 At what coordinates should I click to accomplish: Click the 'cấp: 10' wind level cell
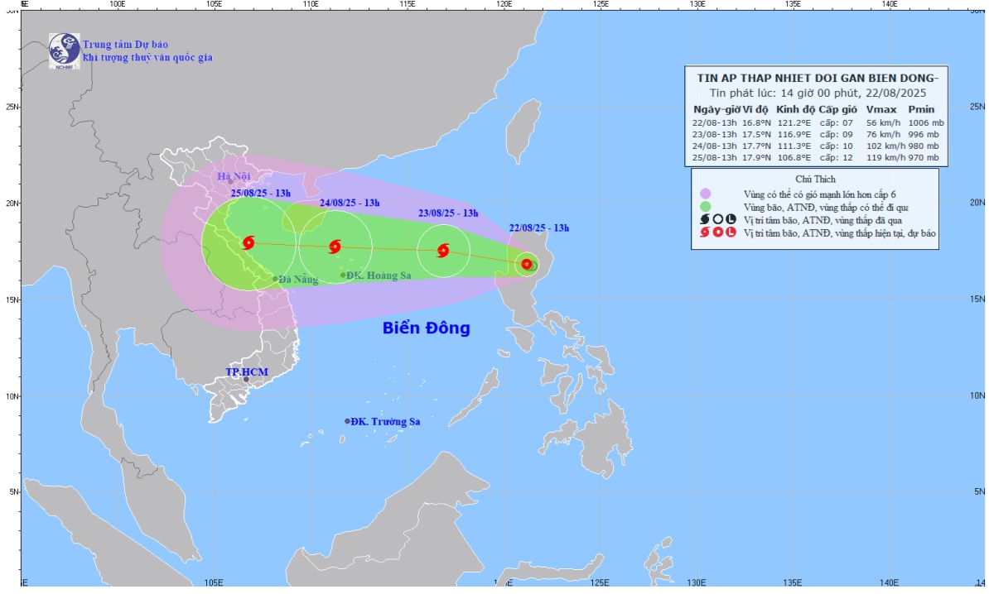coord(837,146)
